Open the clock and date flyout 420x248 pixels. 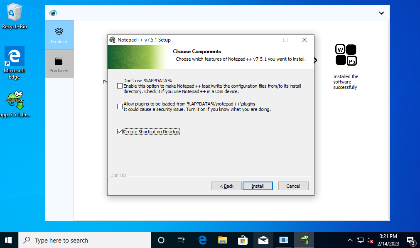(388, 240)
